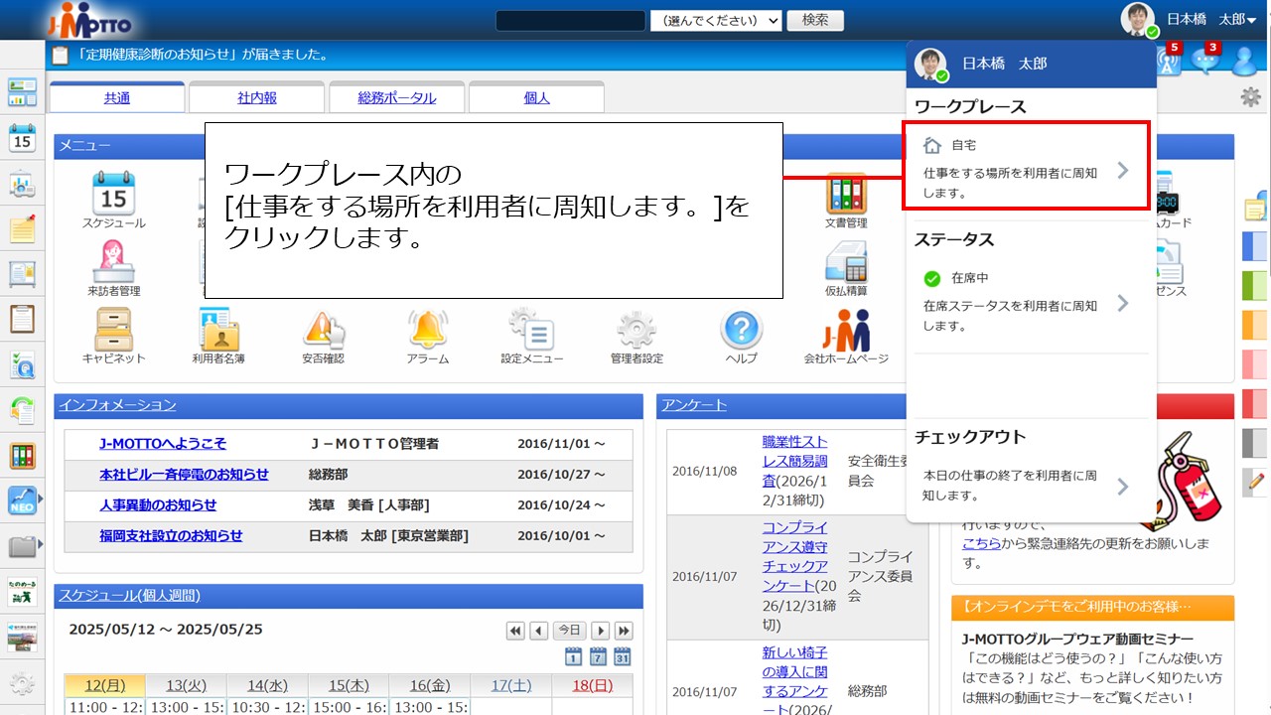Click the 今日 button in schedule

[x=569, y=631]
